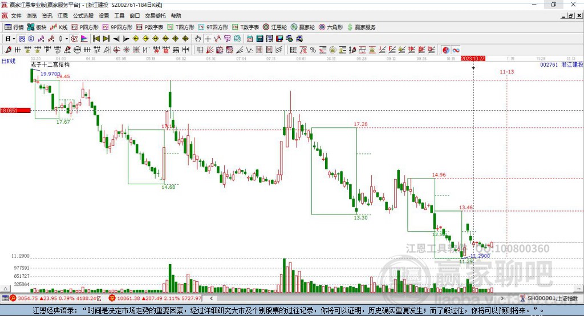Jump to last bar with skip-to-end icon

(106, 39)
